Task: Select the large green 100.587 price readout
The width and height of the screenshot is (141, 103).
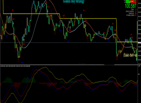Action: click(131, 6)
